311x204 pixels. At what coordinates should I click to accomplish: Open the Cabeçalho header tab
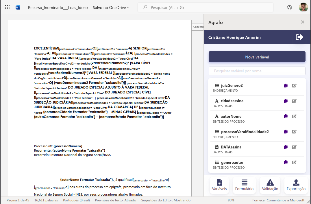click(x=198, y=27)
